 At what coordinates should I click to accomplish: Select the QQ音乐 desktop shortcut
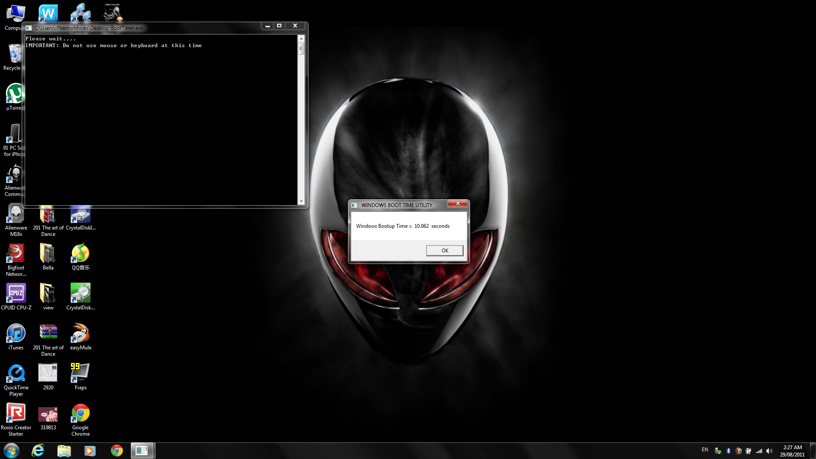pyautogui.click(x=81, y=257)
